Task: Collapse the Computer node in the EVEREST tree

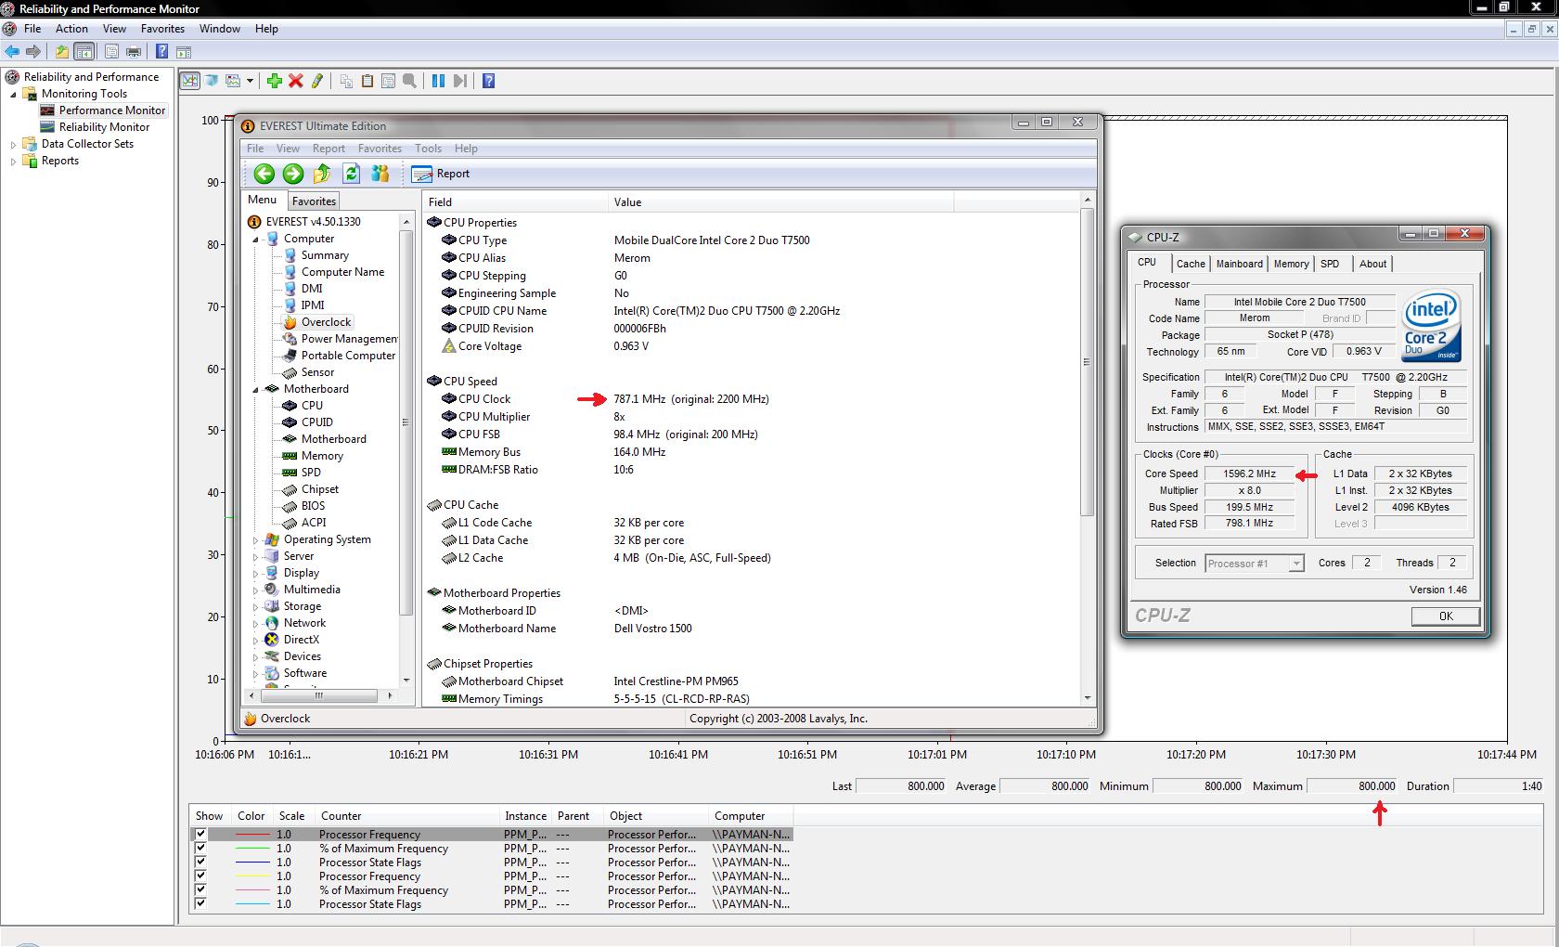Action: click(x=256, y=239)
